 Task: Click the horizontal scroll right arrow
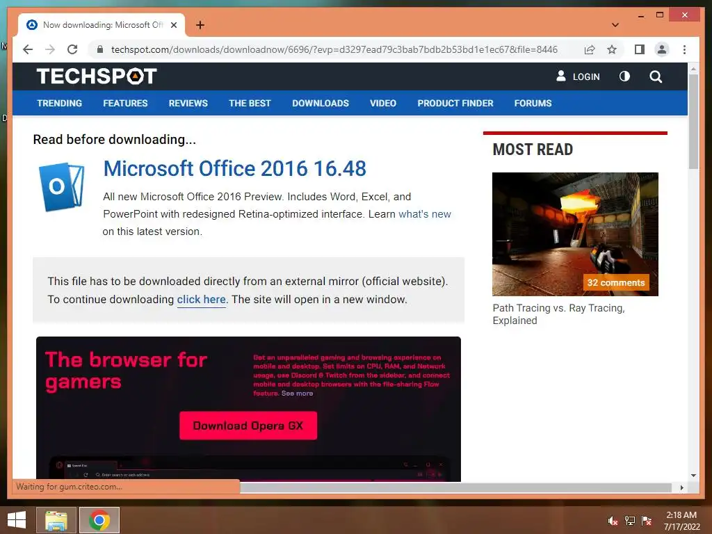coord(681,487)
